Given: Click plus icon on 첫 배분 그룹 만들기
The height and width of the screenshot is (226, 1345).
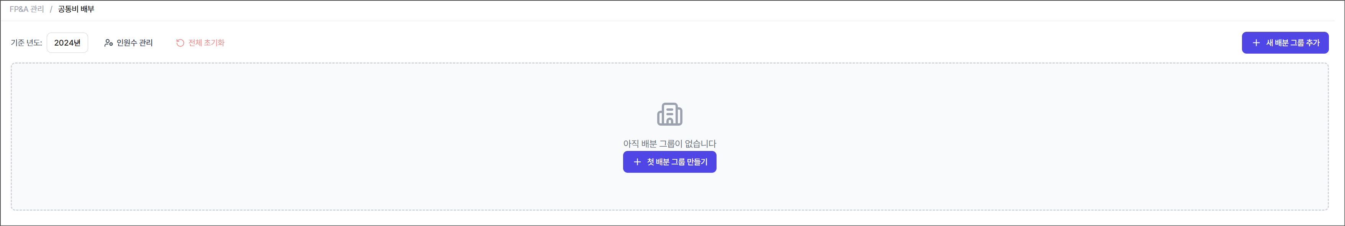Looking at the screenshot, I should 637,162.
